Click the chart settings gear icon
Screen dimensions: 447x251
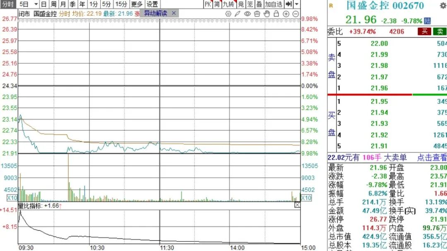(228, 14)
